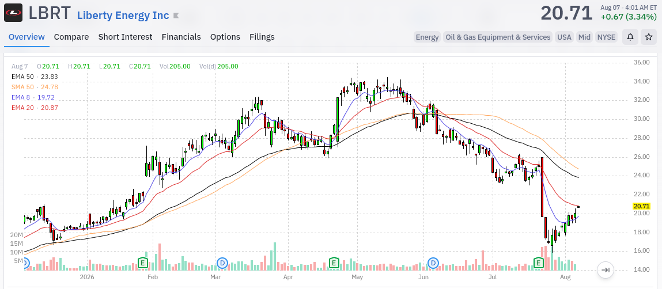Viewport: 662px width, 289px height.
Task: Click the 14.00 price axis label
Action: pos(642,269)
